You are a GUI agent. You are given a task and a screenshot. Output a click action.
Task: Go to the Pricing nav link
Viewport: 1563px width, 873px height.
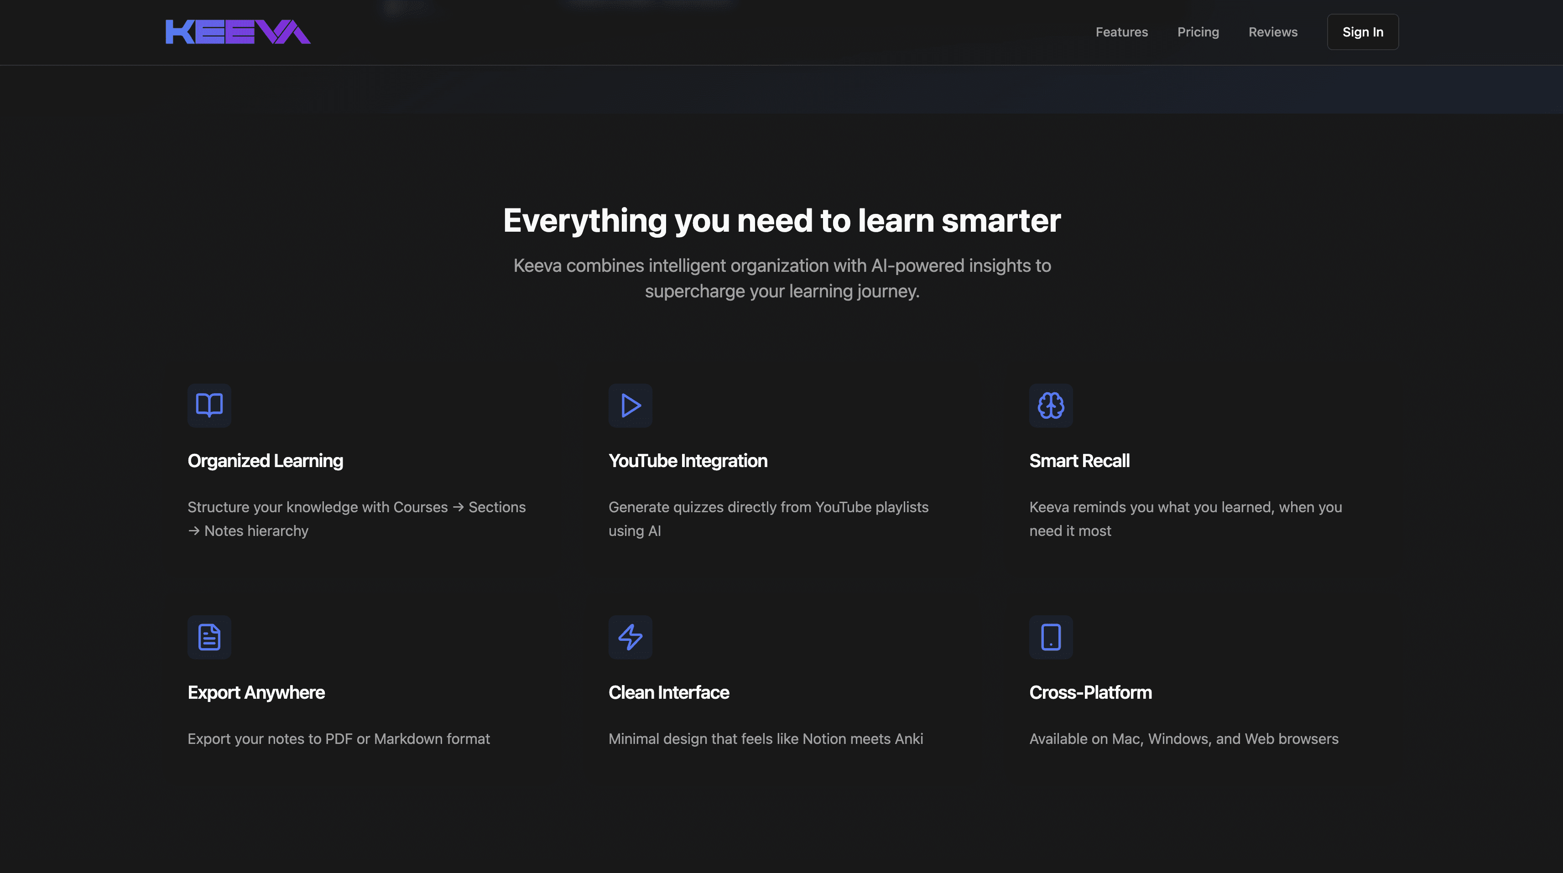point(1198,32)
